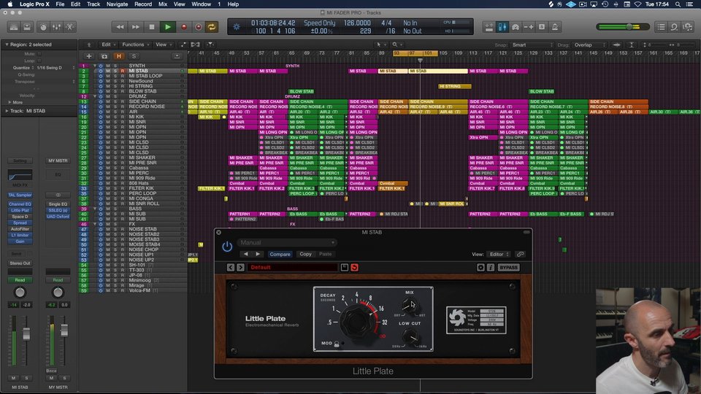This screenshot has width=701, height=394.
Task: Open the Library panel icon
Action: pos(14,27)
